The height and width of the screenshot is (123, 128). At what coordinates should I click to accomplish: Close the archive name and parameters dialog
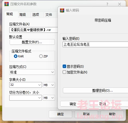(x=120, y=4)
